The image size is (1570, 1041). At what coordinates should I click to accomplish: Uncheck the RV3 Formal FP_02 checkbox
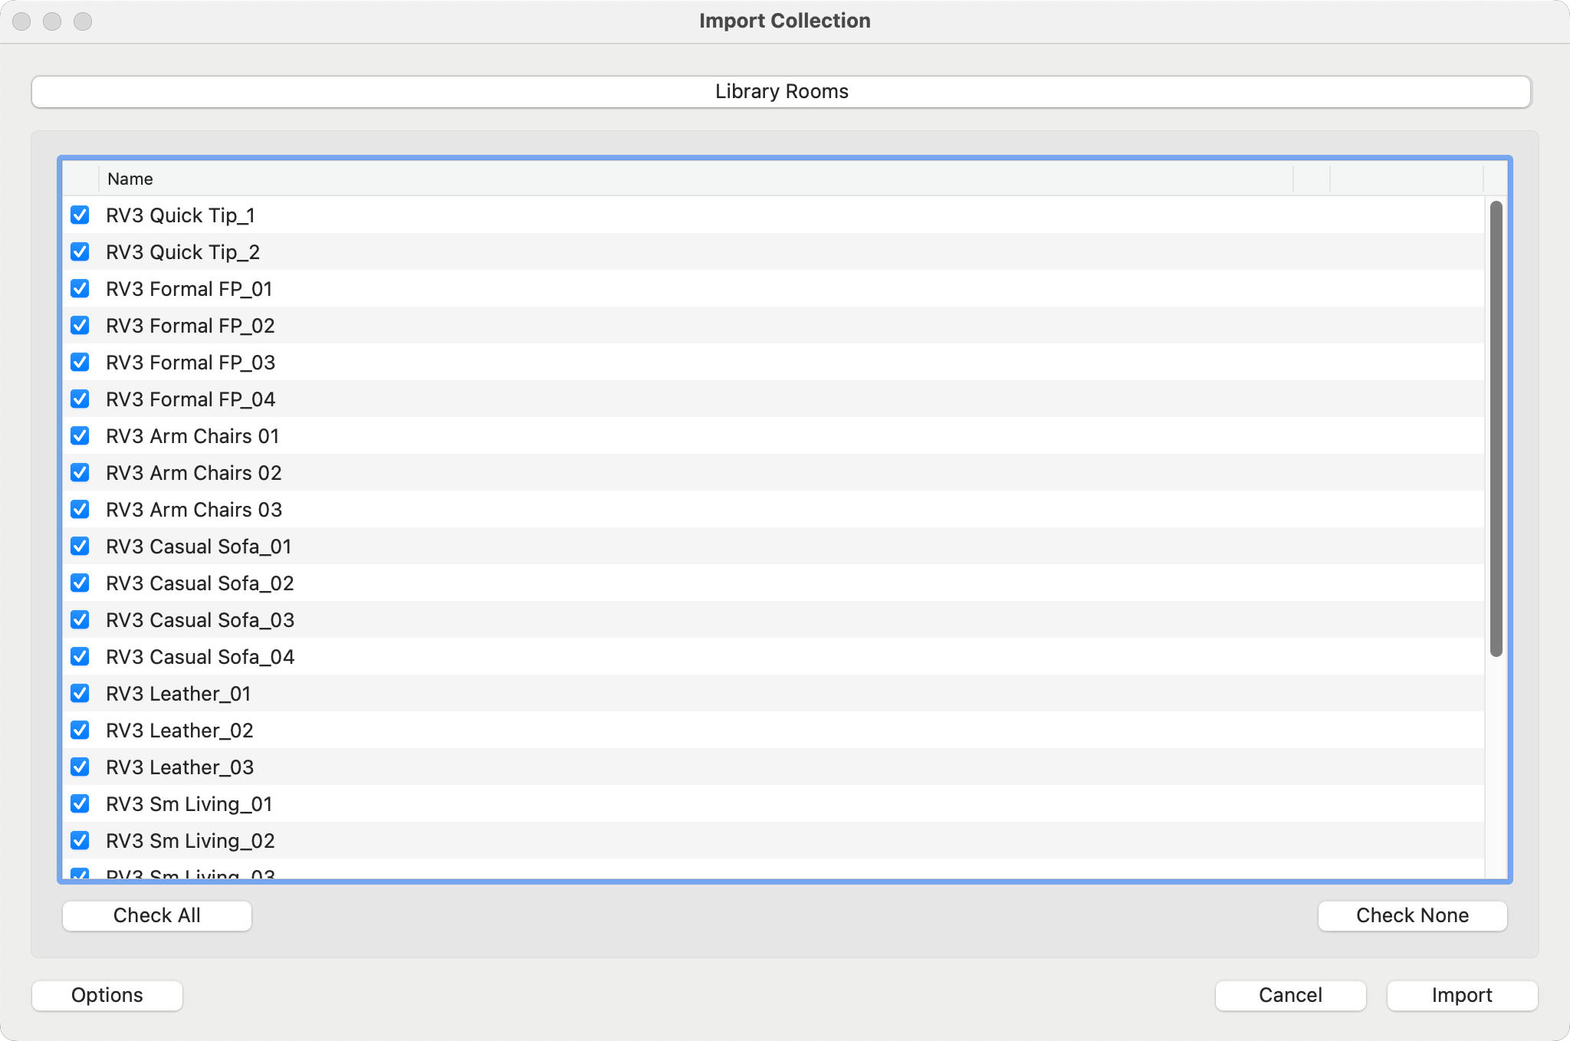coord(80,326)
